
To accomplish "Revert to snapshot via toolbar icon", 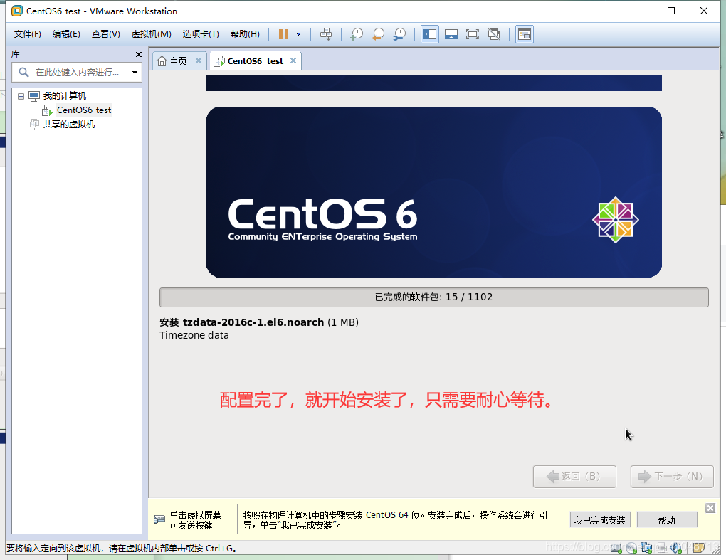I will point(378,33).
